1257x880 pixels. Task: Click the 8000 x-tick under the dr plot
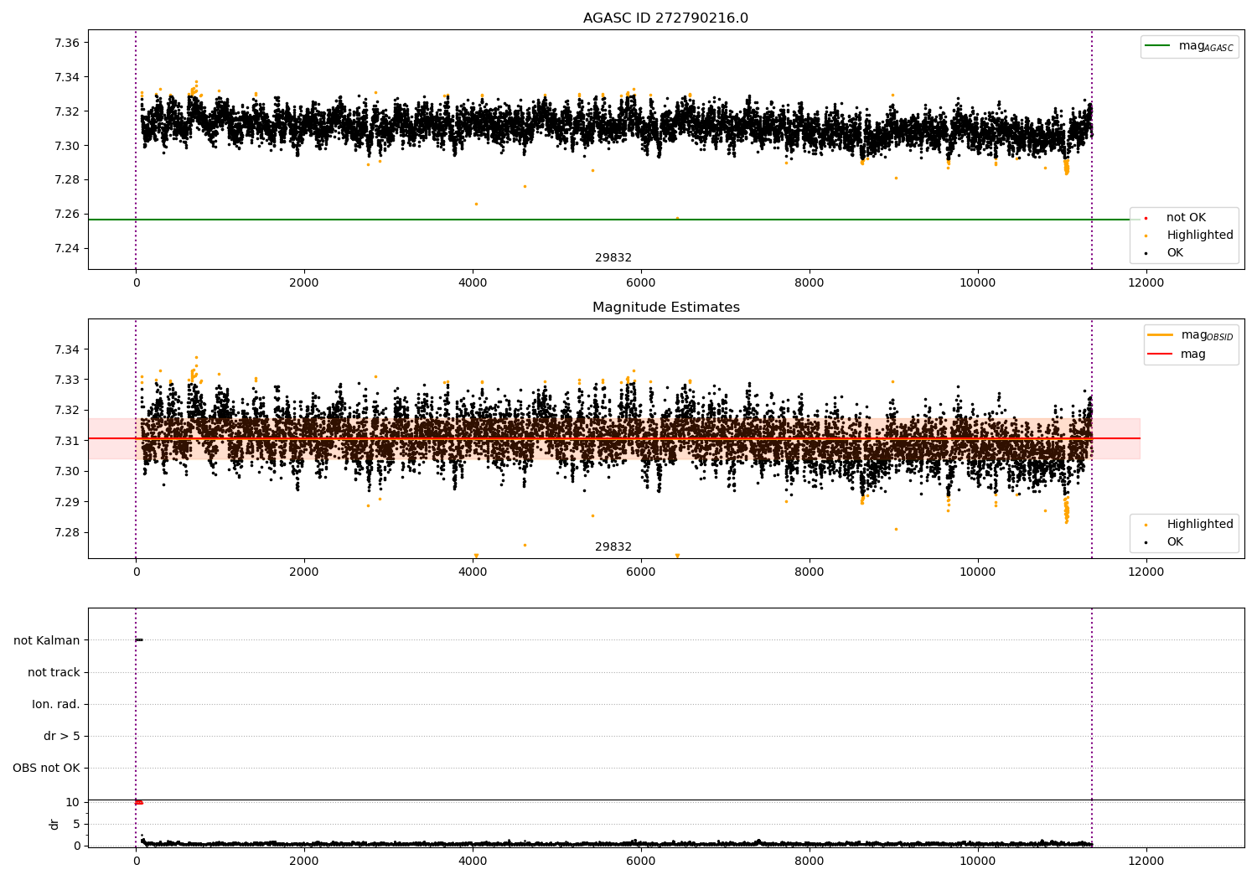coord(810,862)
